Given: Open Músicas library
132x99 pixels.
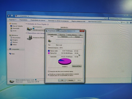Looking at the screenshot, I should (14, 42).
